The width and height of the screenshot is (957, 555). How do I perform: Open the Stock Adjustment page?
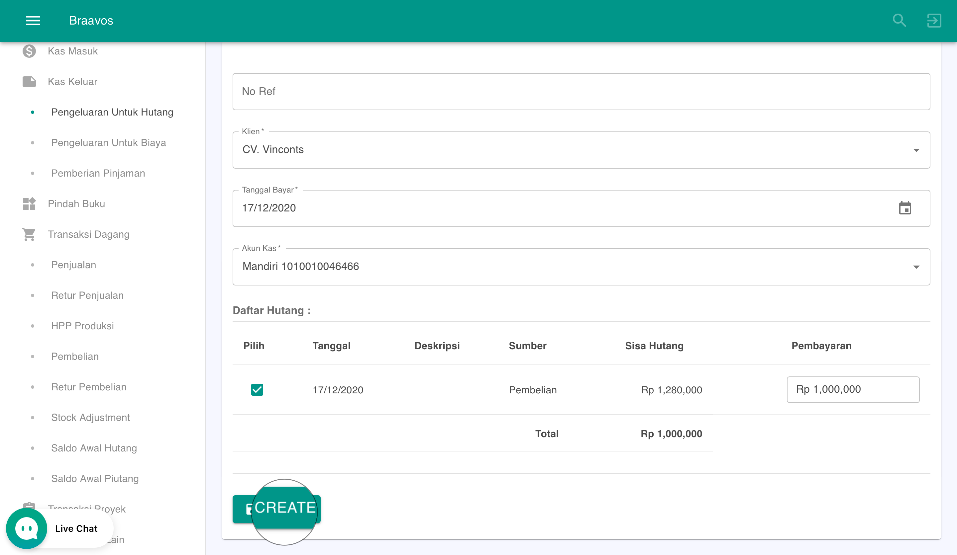tap(90, 417)
